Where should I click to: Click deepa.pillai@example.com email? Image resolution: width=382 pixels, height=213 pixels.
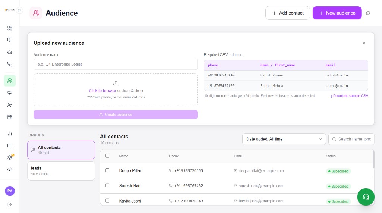261,171
